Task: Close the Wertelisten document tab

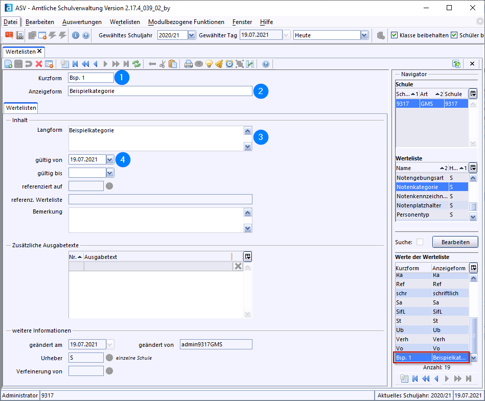Action: pyautogui.click(x=39, y=51)
